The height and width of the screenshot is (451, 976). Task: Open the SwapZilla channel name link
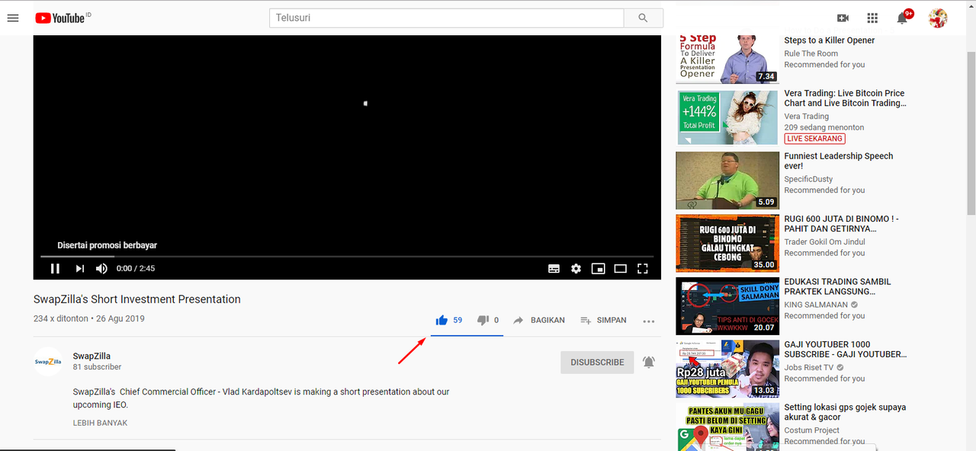91,356
